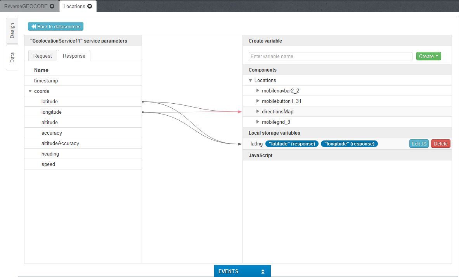Screen dimensions: 459x277
Task: Collapse the coords tree node
Action: click(x=30, y=91)
